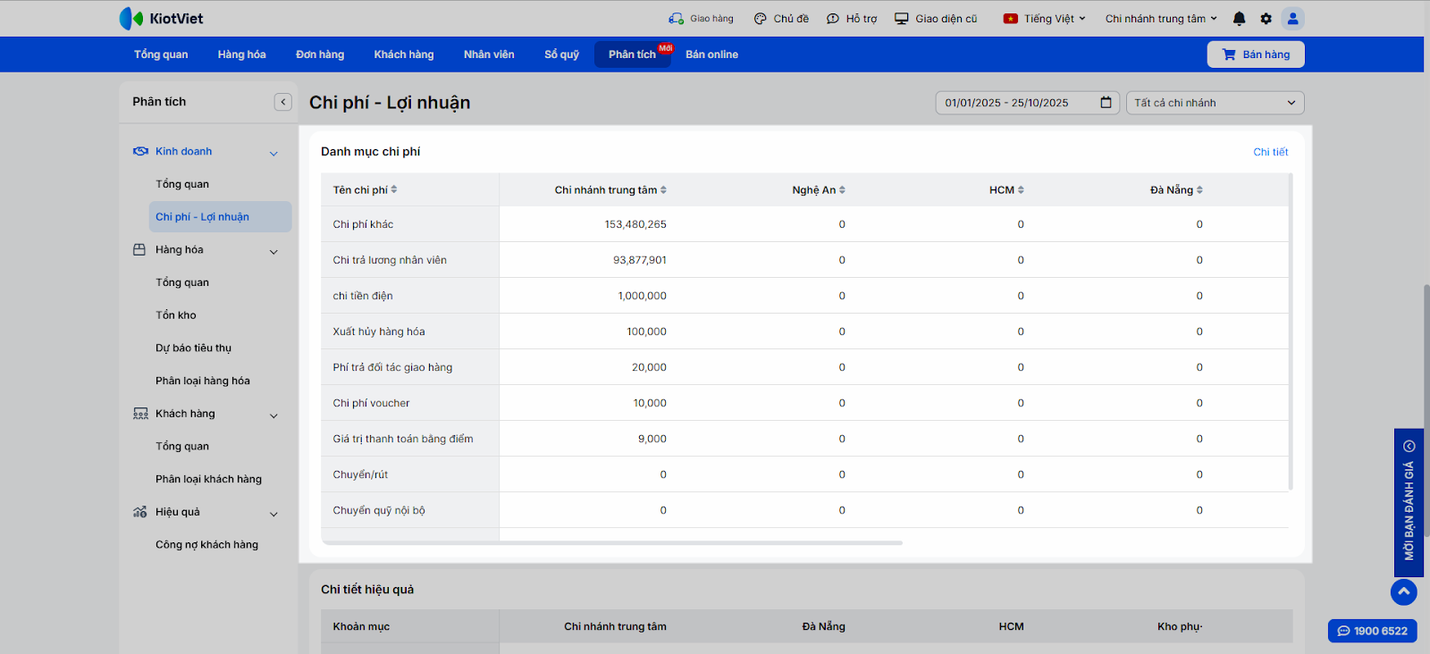Select the Phí trả đối tác giao hàng row
The width and height of the screenshot is (1430, 654).
392,367
